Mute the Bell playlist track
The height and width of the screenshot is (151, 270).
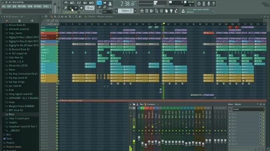(57, 47)
